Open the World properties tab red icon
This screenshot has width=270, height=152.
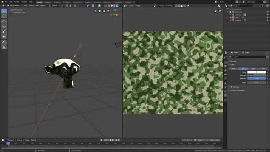click(225, 78)
